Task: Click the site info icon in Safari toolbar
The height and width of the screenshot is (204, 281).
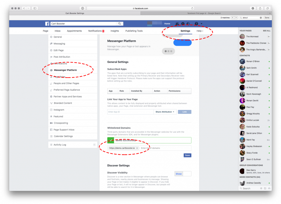Action: pos(82,8)
